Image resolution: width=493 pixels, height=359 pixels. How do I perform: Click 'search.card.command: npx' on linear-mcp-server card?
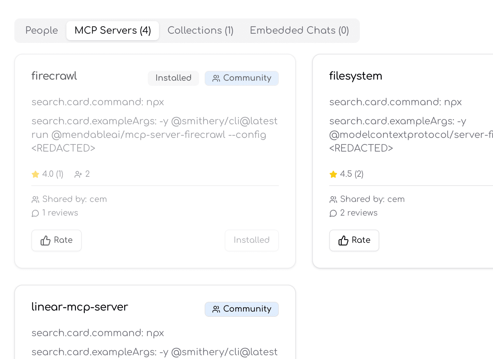tap(98, 333)
